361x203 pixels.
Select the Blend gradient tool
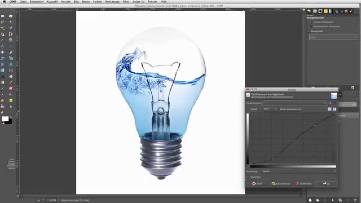(x=3, y=82)
